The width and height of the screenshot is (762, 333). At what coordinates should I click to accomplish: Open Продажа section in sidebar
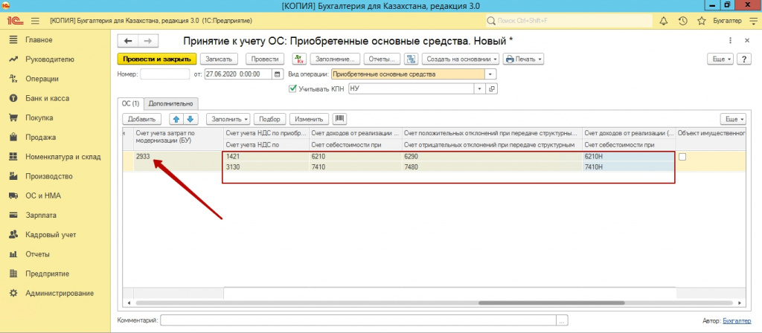pyautogui.click(x=40, y=138)
